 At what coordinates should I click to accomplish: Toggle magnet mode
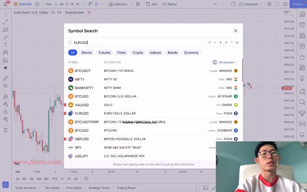coord(5,96)
